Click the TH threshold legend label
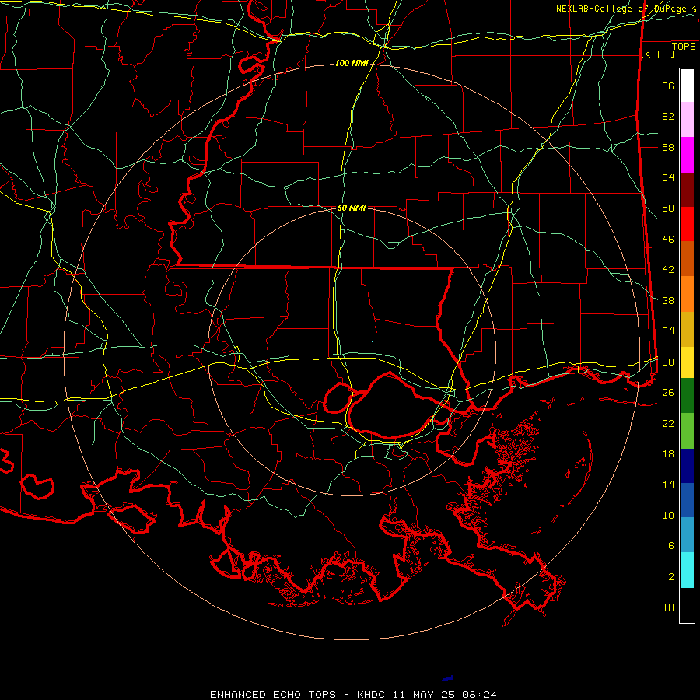Viewport: 700px width, 700px height. pos(668,607)
